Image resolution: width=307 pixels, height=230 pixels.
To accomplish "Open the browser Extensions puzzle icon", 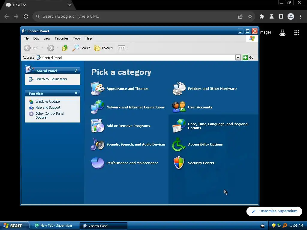I will pyautogui.click(x=262, y=17).
